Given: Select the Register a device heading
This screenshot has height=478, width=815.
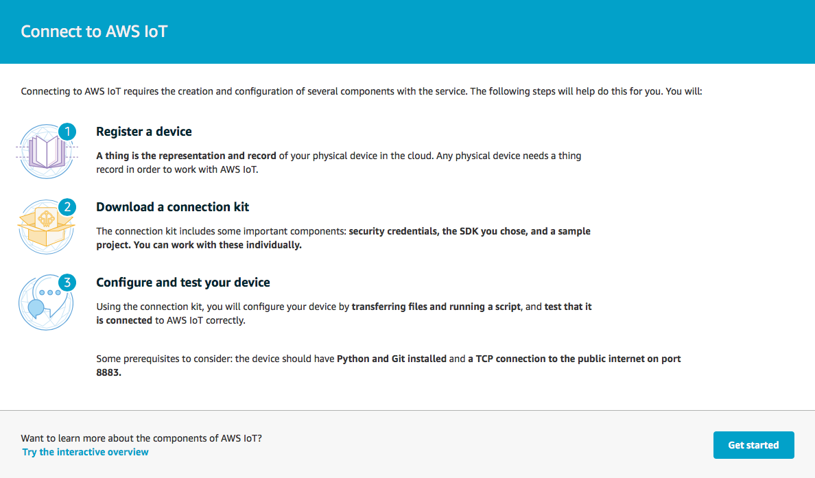Looking at the screenshot, I should [x=144, y=132].
